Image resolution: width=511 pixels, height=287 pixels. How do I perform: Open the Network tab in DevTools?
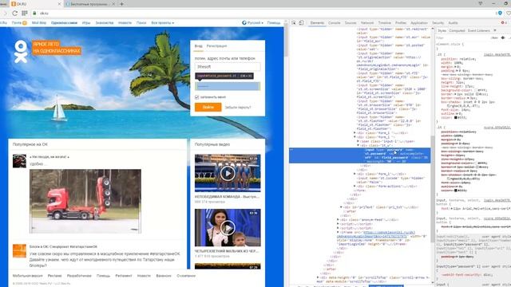(x=367, y=23)
